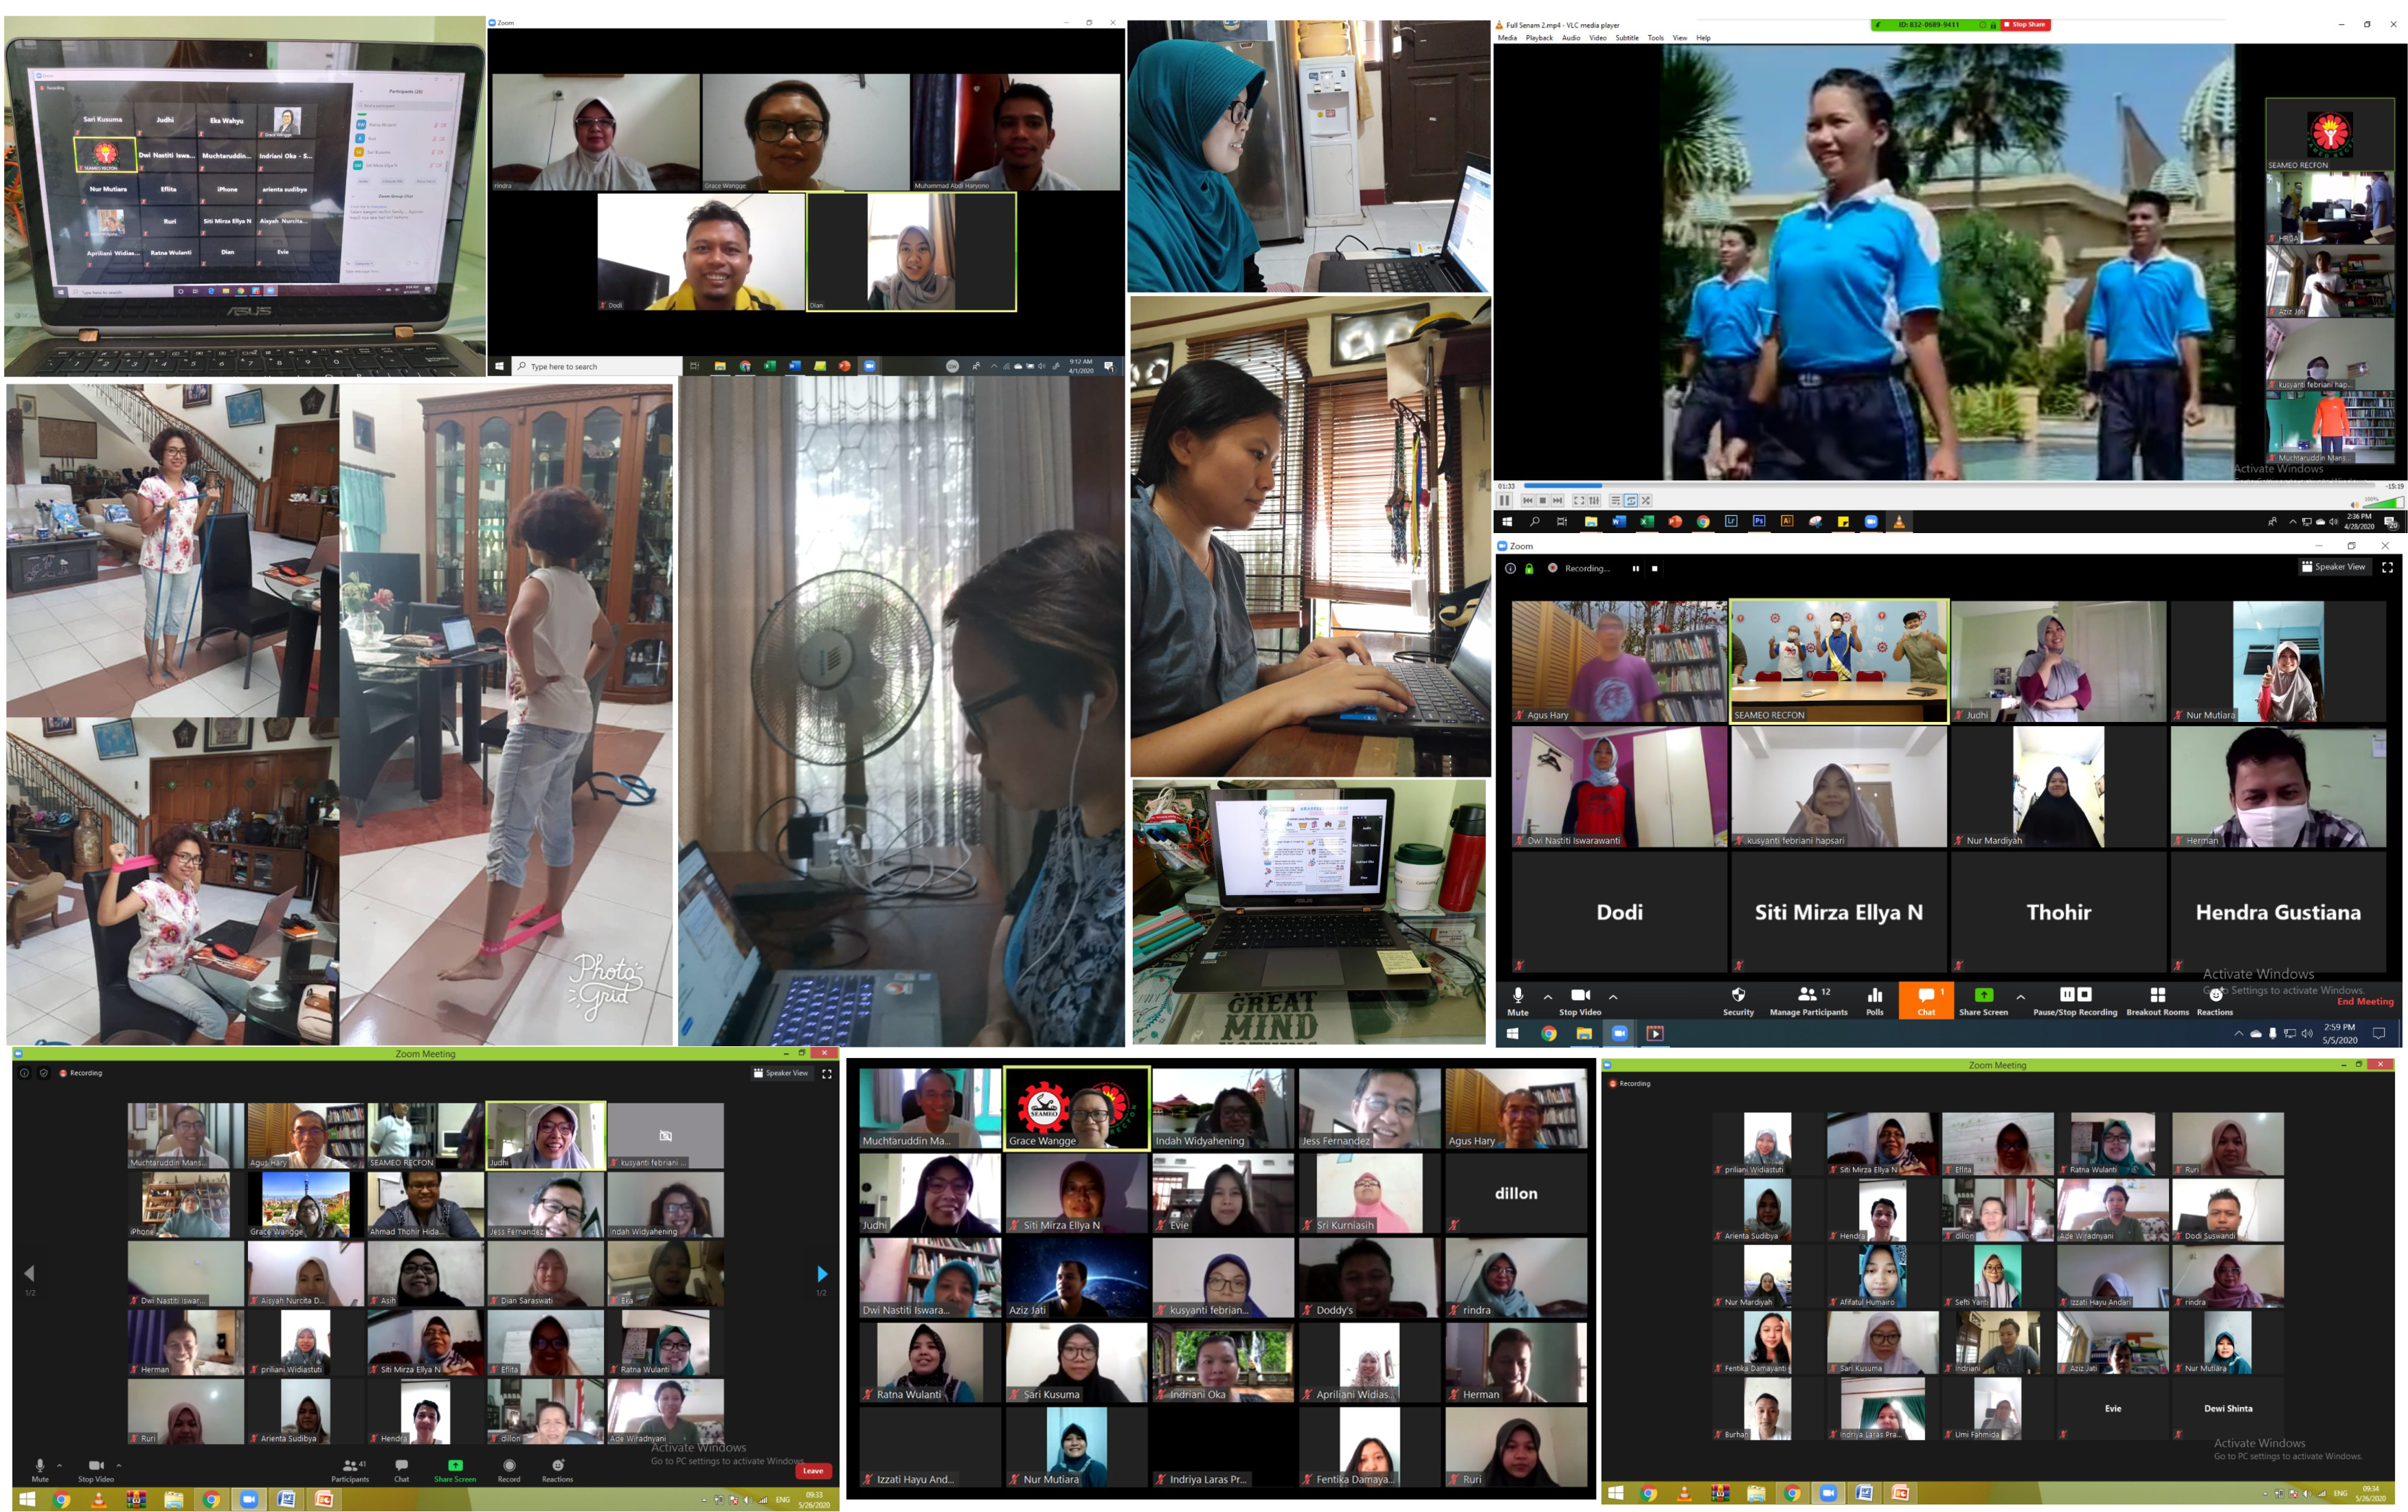
Task: Expand video options arrow beside Security button
Action: tap(1613, 997)
